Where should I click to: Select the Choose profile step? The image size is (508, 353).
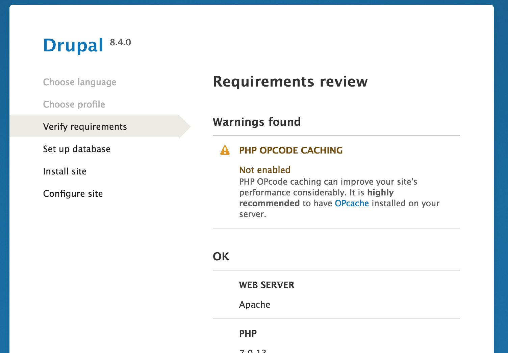74,104
